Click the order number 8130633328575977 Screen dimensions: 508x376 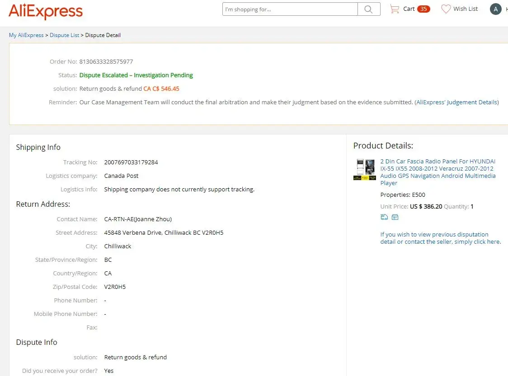pos(106,61)
